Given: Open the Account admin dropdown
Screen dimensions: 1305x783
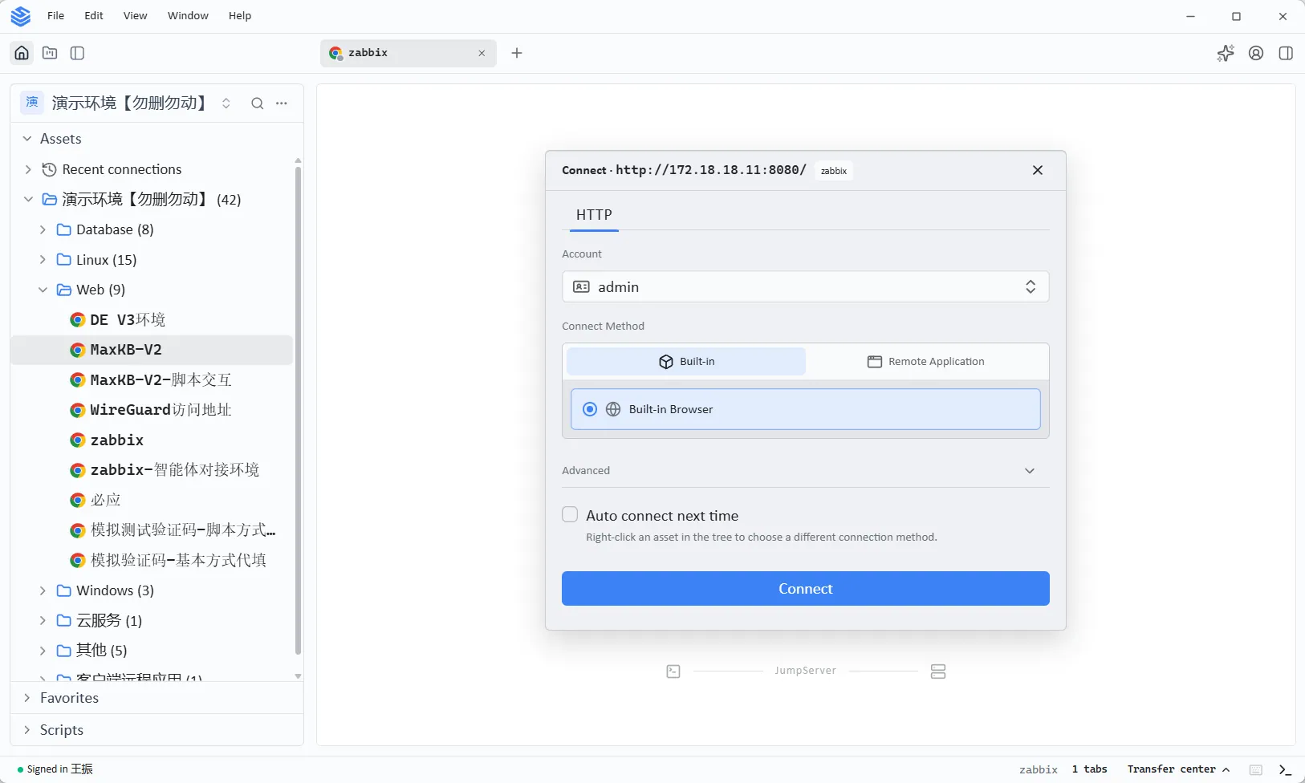Looking at the screenshot, I should tap(806, 286).
